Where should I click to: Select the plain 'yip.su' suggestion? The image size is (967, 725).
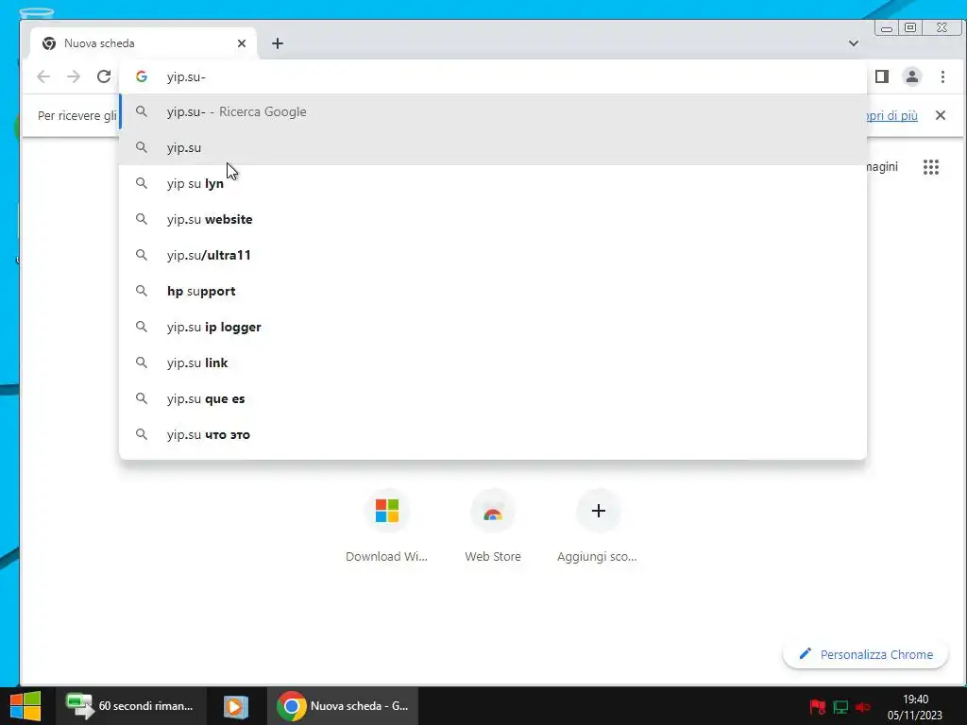coord(493,147)
